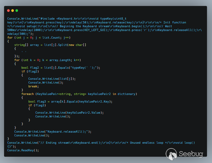Click the green maximize dot

[17, 10]
